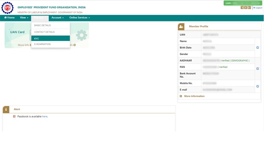Select Basic Details menu option
264x162 pixels.
point(42,26)
